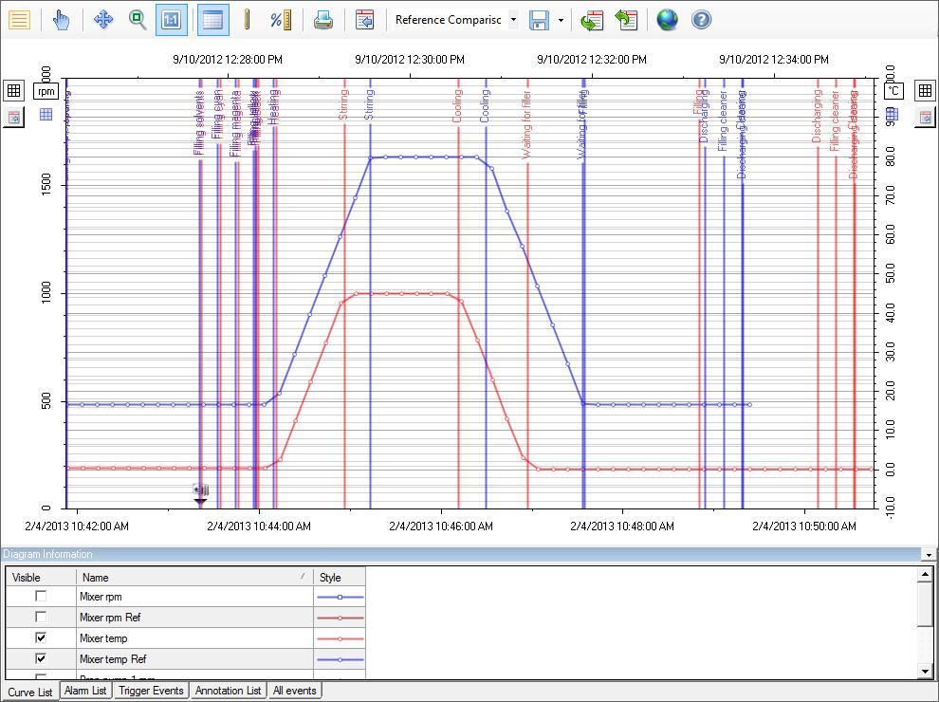
Task: Click the calendar icon below right grid button
Action: pyautogui.click(x=925, y=117)
